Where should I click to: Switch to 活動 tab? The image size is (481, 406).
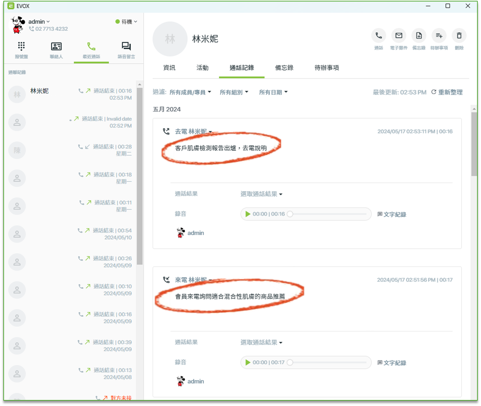(x=203, y=68)
